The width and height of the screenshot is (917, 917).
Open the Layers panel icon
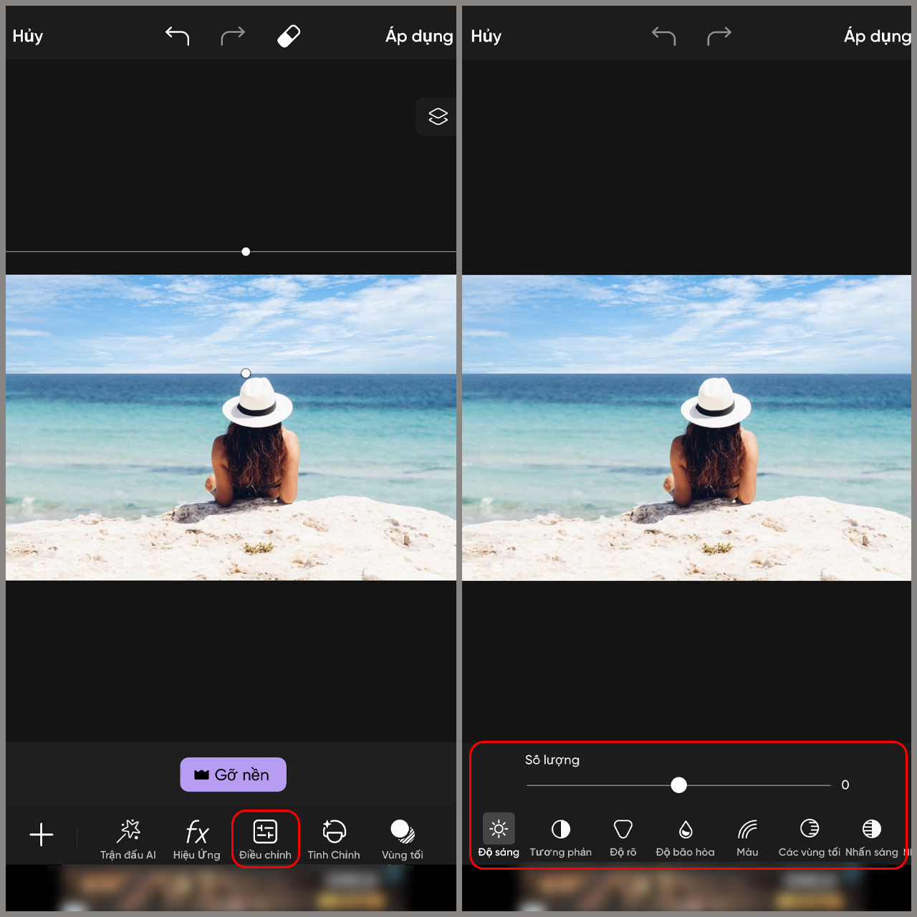437,116
